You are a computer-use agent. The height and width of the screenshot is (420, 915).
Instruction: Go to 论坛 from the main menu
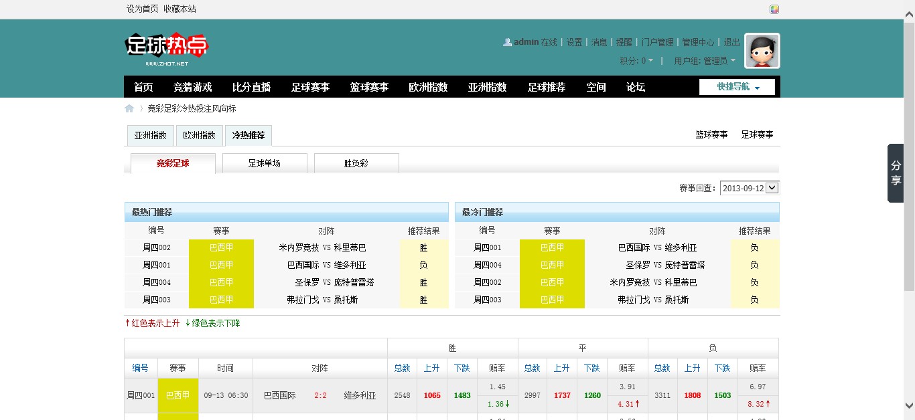coord(636,87)
